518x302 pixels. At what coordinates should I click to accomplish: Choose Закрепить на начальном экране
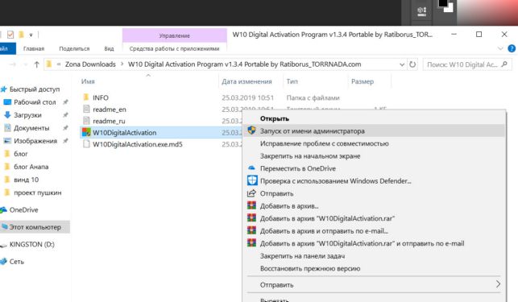(x=310, y=156)
